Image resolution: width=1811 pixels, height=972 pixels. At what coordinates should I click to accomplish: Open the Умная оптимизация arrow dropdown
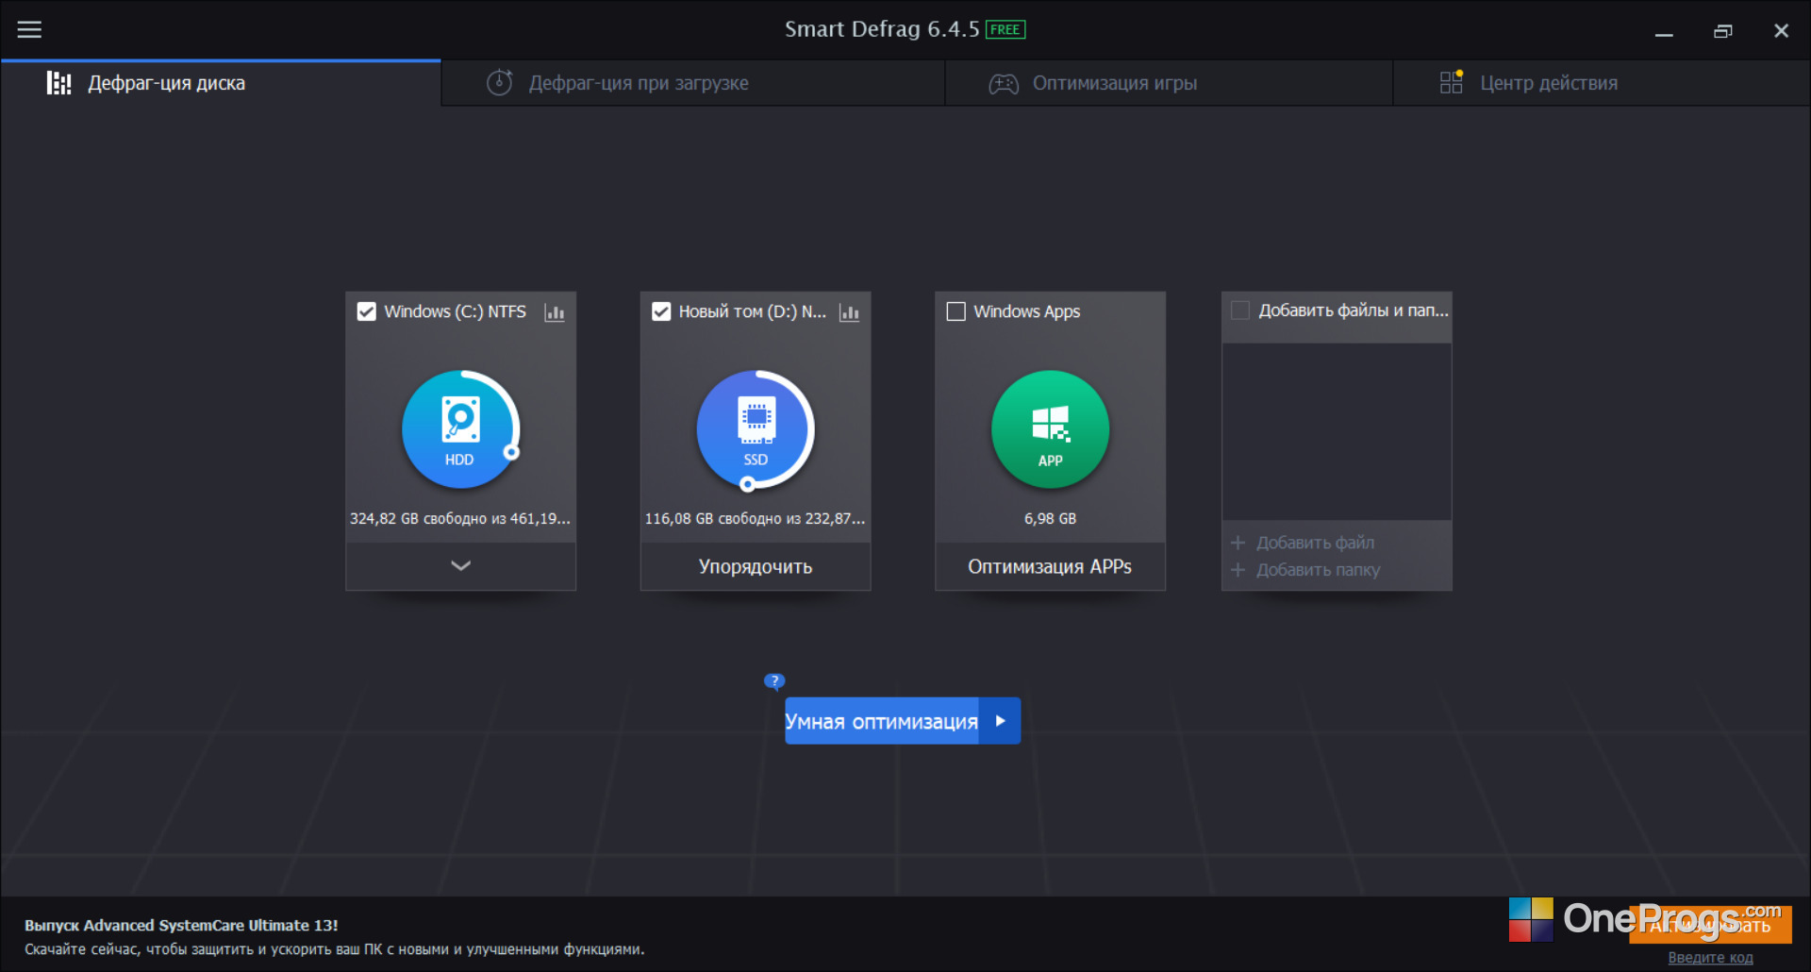[1000, 721]
